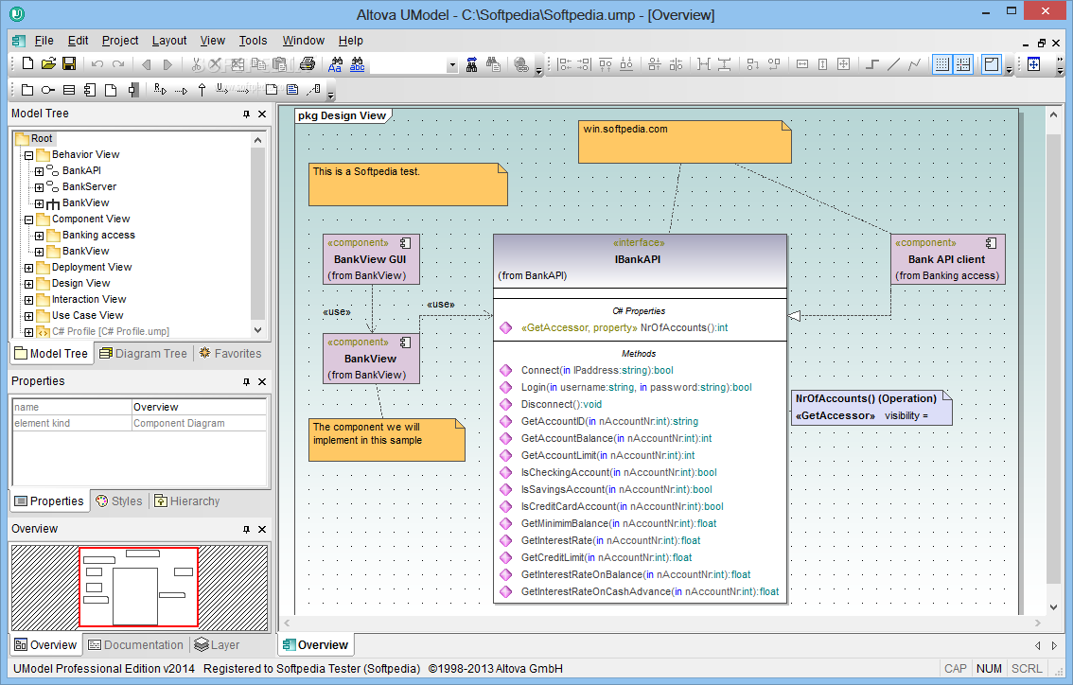This screenshot has width=1073, height=685.
Task: Click the Overview name property value
Action: [x=199, y=407]
